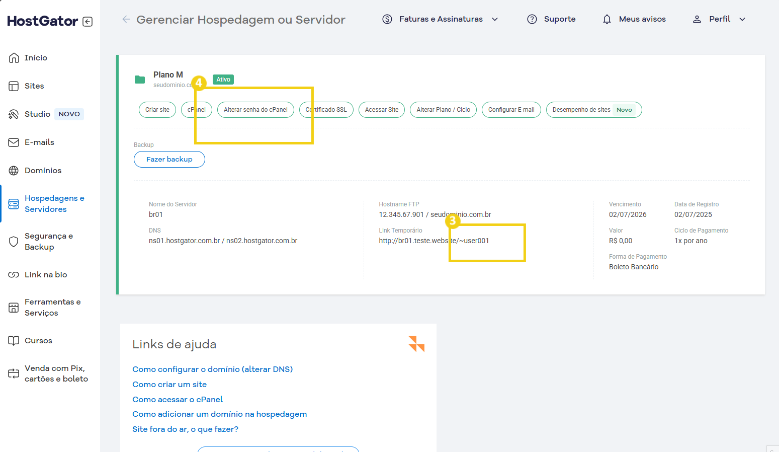The image size is (779, 452).
Task: Click the E-mails envelope icon
Action: pyautogui.click(x=14, y=142)
